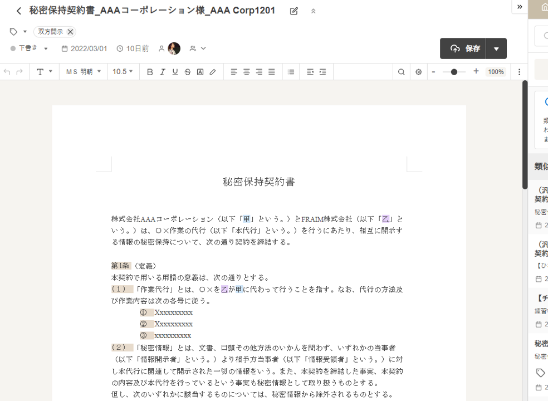Click the edit title pencil icon
This screenshot has height=401, width=548.
coord(294,11)
